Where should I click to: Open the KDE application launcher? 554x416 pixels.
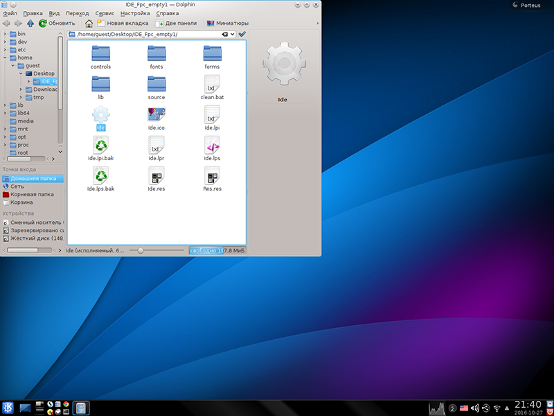pos(8,408)
